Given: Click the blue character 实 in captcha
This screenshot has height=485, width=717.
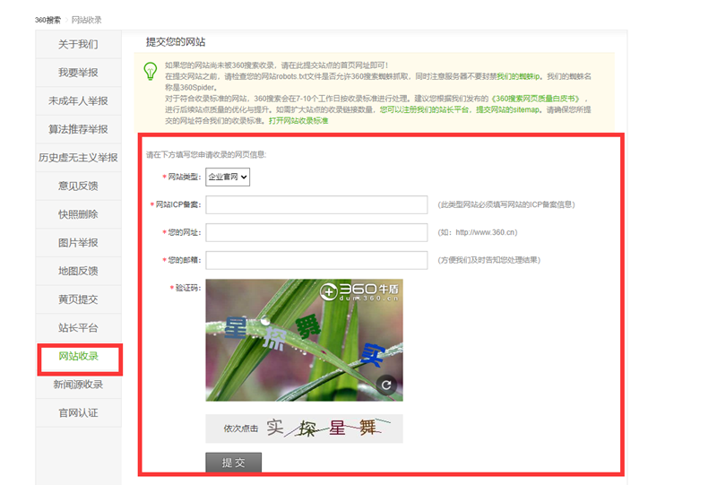Looking at the screenshot, I should click(x=373, y=355).
